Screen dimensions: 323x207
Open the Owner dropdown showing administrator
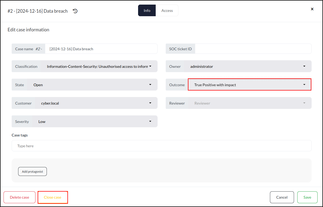click(248, 66)
